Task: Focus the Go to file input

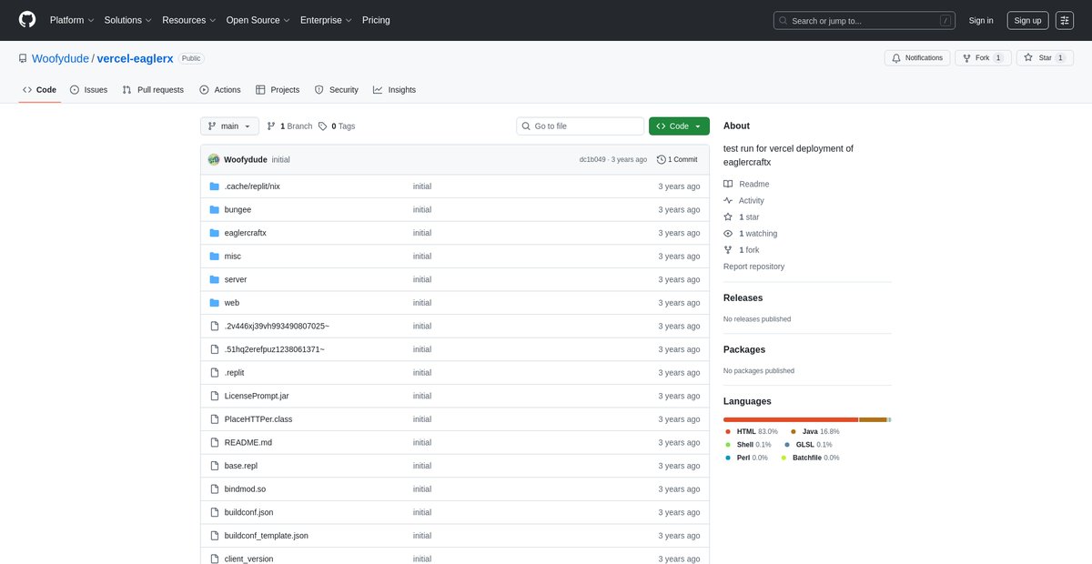Action: point(580,126)
